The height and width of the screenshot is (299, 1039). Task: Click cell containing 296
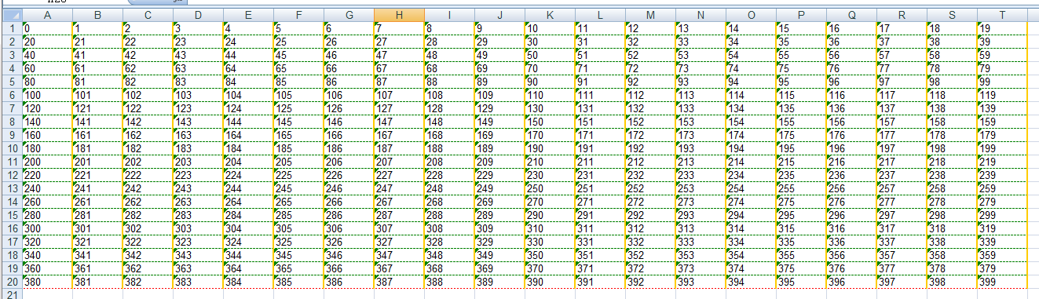(x=851, y=215)
